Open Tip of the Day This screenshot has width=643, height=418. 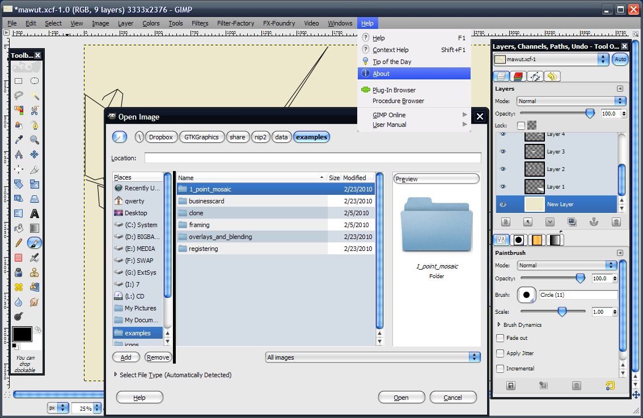(414, 62)
